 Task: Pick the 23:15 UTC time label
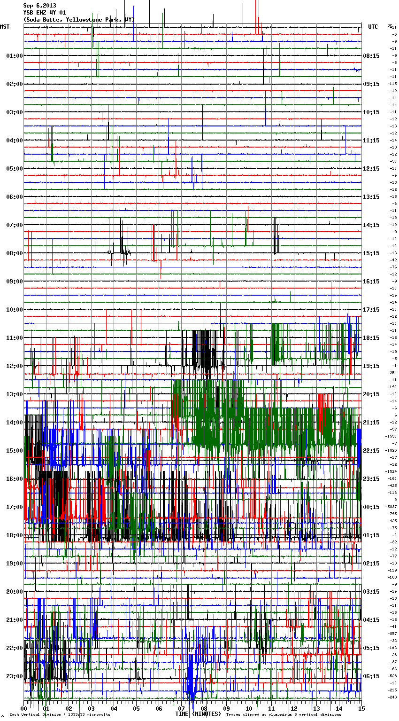coord(371,479)
